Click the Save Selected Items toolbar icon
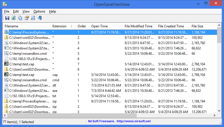The image size is (224, 127). point(7,18)
